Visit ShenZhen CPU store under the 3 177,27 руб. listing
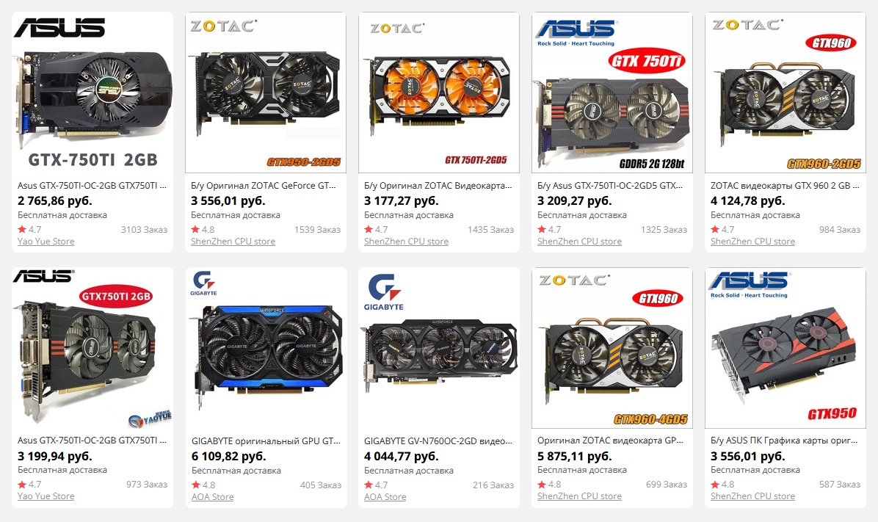The image size is (878, 522). 406,242
